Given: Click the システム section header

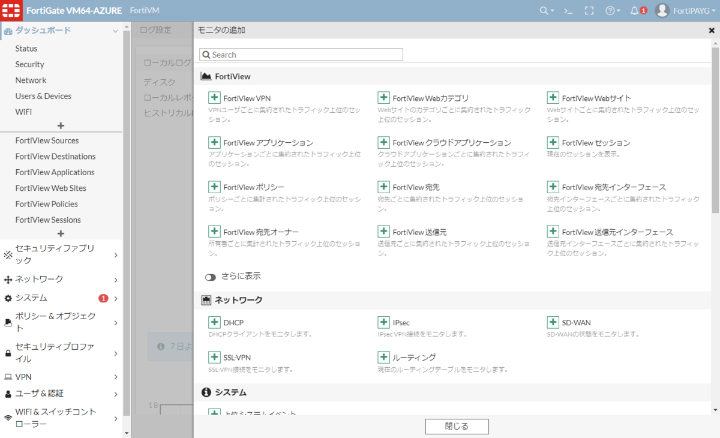Looking at the screenshot, I should [453, 392].
